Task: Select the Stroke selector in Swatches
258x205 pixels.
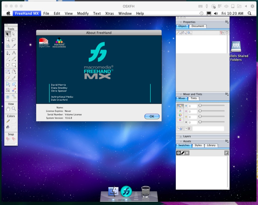Action: (x=183, y=153)
